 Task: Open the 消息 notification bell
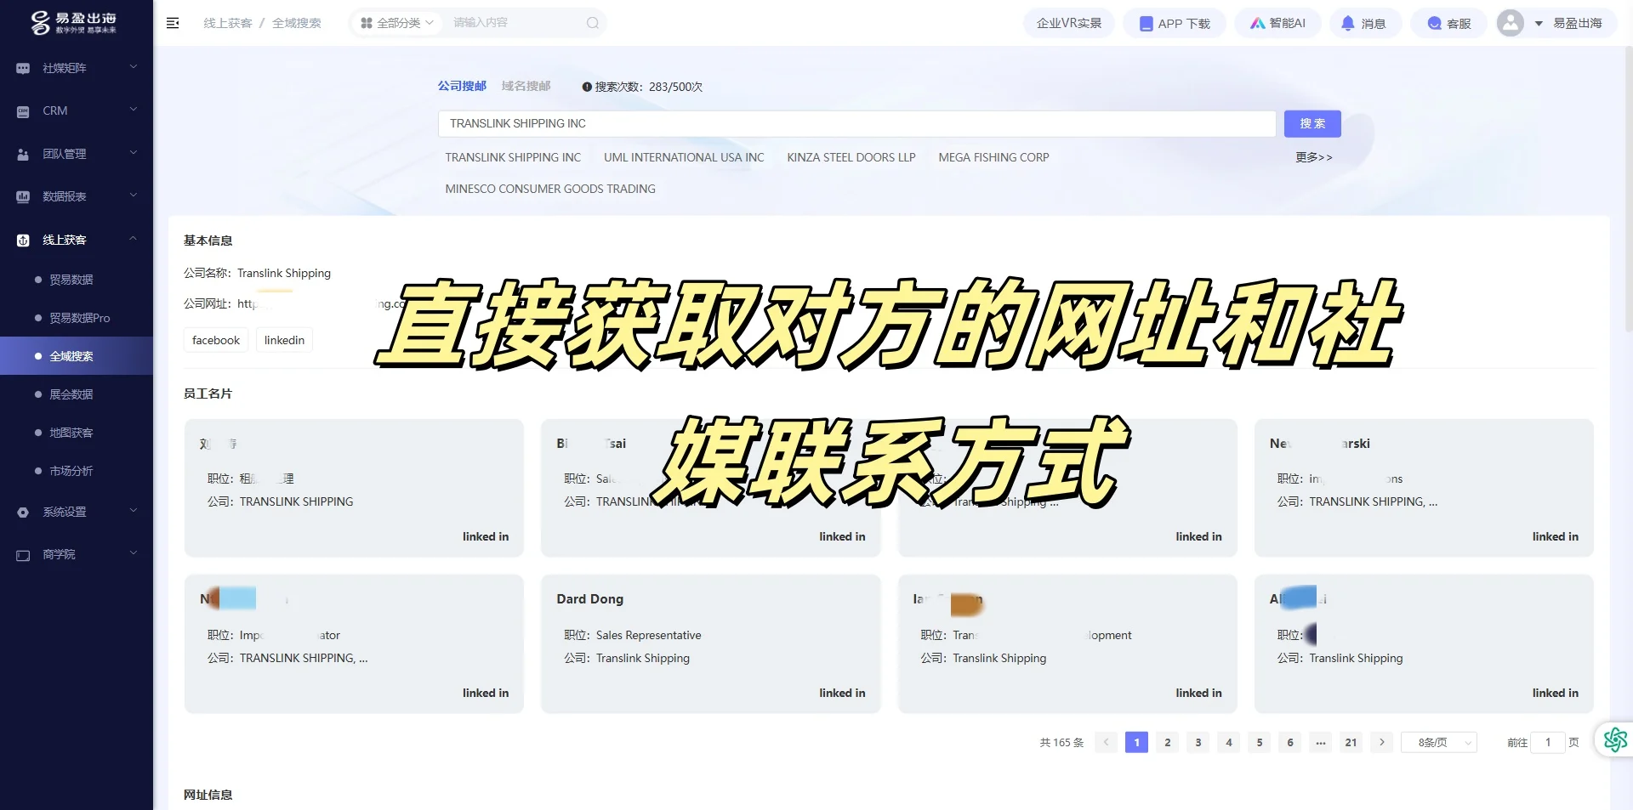point(1364,23)
